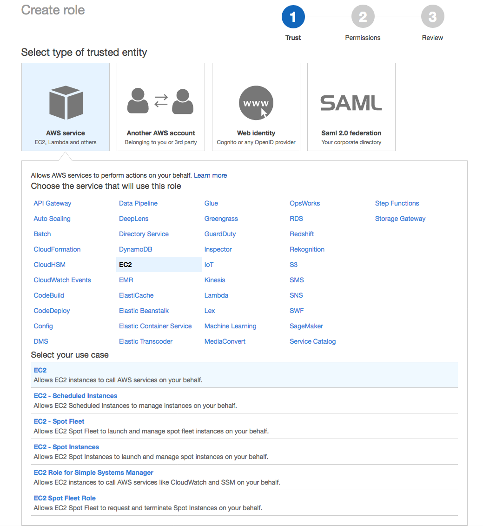Choose EC2 Role for Simple Systems Manager
483x526 pixels.
(x=245, y=477)
